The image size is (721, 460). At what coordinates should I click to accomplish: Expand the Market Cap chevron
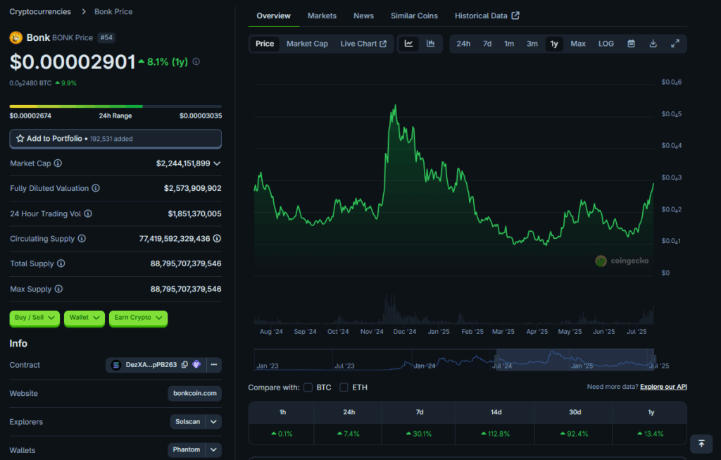click(x=217, y=163)
